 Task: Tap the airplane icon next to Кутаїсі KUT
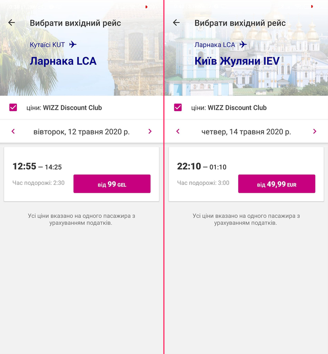[73, 45]
